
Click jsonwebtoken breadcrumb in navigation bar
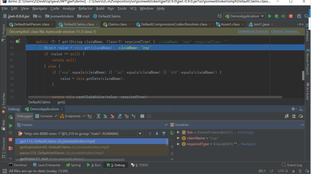pos(59,16)
